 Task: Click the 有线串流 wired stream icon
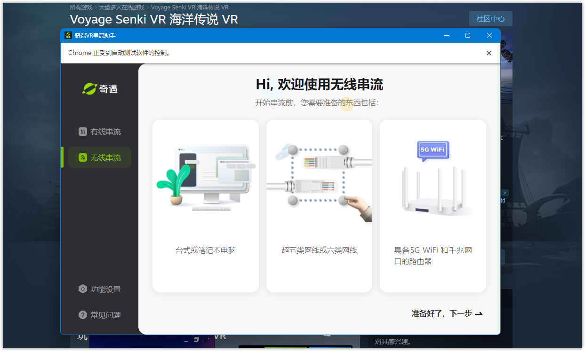pyautogui.click(x=83, y=132)
